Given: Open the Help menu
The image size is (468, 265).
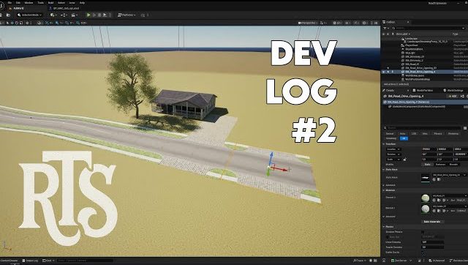Looking at the screenshot, I should click(x=82, y=3).
